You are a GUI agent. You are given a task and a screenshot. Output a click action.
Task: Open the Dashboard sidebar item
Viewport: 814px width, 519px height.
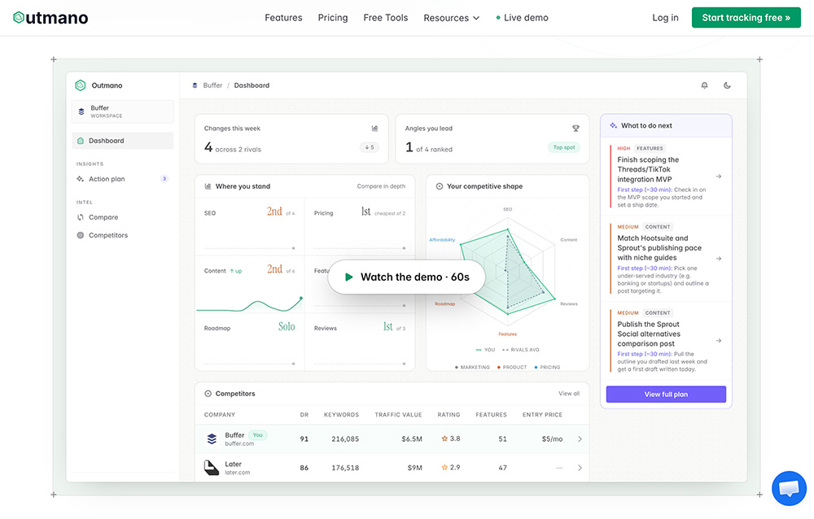click(123, 141)
